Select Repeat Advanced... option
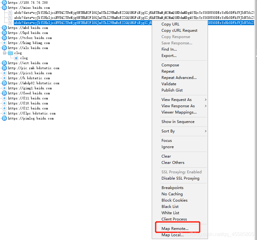The image size is (257, 240). [179, 78]
